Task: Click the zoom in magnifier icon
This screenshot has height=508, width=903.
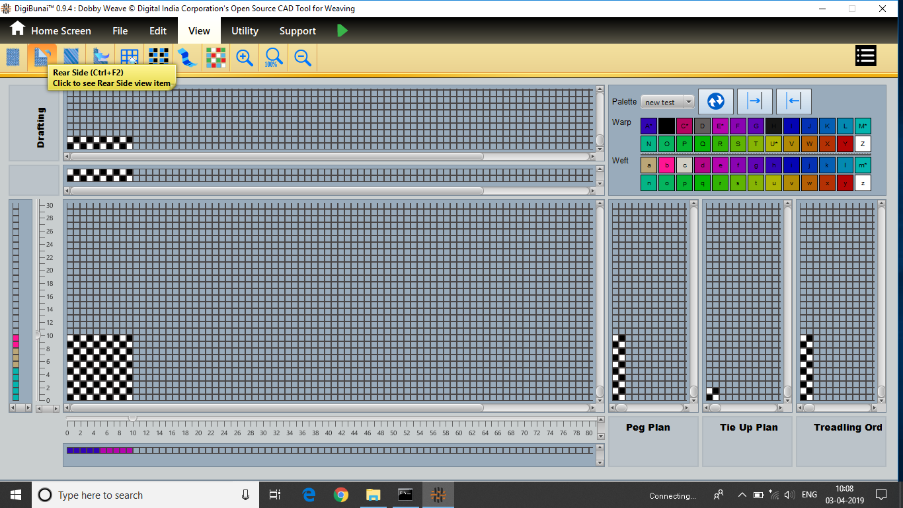Action: (x=245, y=58)
